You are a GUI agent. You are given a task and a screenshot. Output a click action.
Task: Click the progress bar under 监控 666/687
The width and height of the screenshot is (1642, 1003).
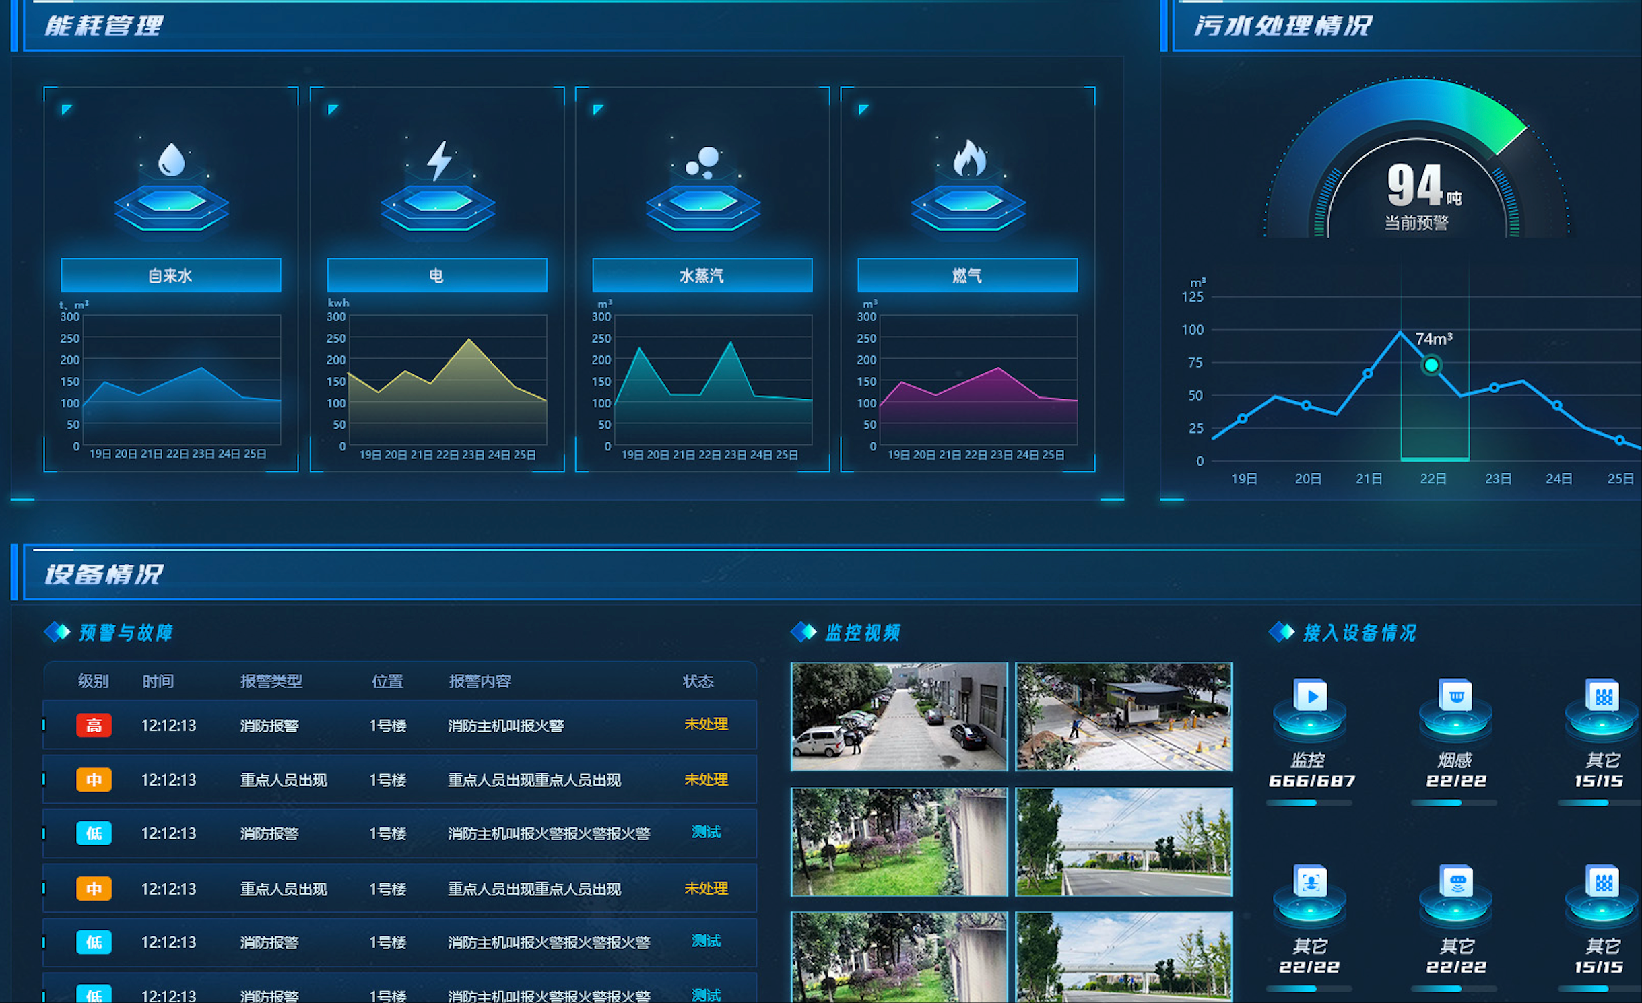1309,802
